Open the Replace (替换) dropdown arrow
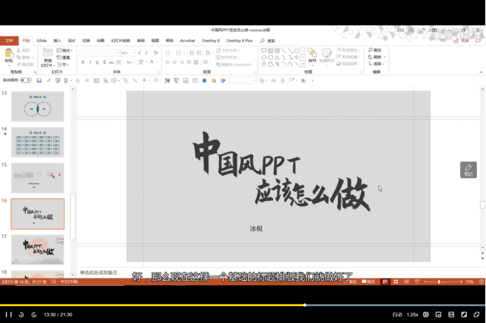The image size is (486, 323). pyautogui.click(x=385, y=57)
